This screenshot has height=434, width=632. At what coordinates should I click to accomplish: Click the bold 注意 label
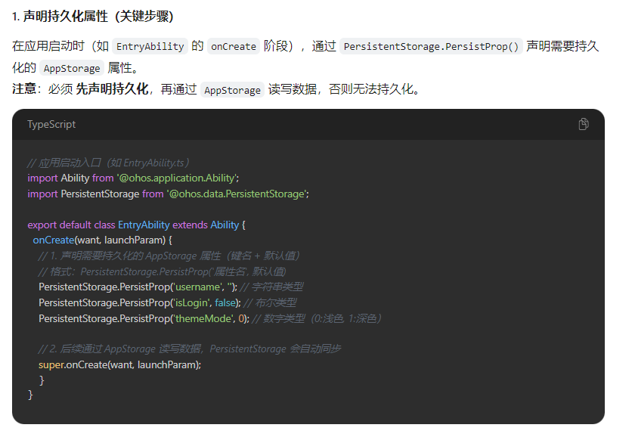click(24, 89)
